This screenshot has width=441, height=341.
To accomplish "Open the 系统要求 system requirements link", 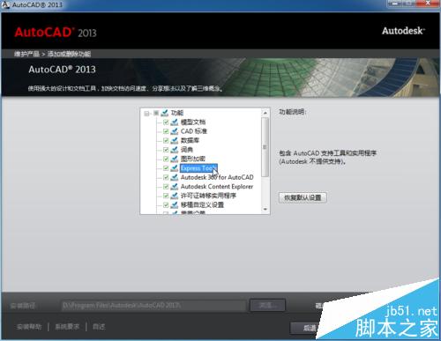I will [x=67, y=327].
